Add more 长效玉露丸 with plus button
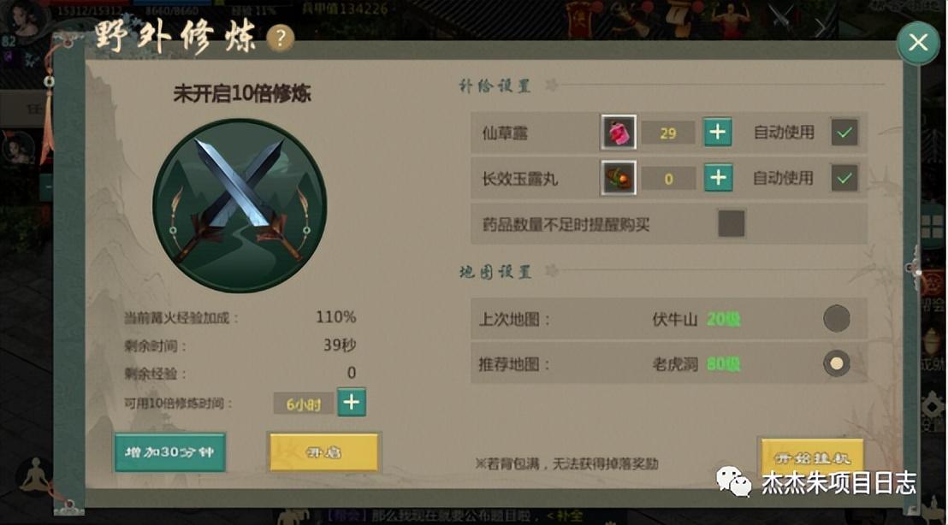This screenshot has height=525, width=948. (x=718, y=178)
